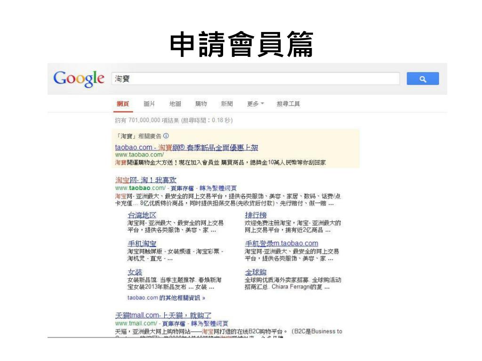Open the 新聞 tab
The image size is (482, 361).
click(x=227, y=104)
